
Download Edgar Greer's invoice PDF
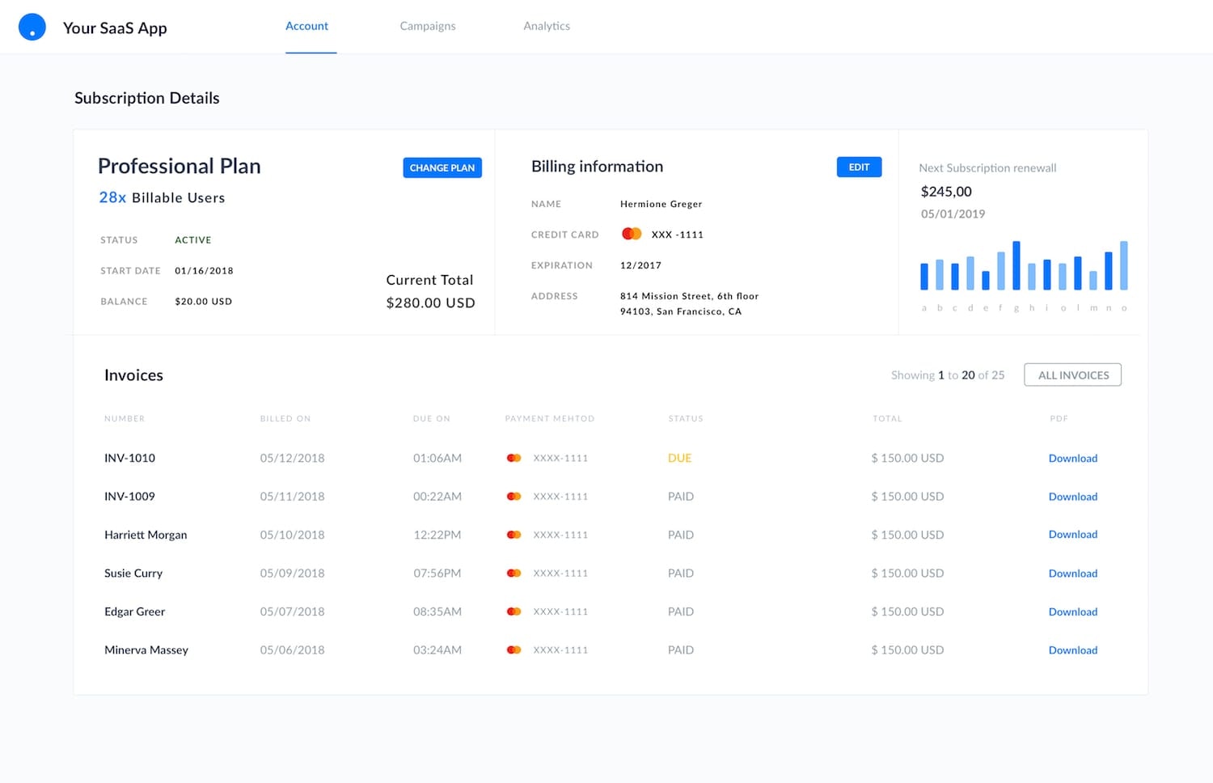[x=1073, y=612]
